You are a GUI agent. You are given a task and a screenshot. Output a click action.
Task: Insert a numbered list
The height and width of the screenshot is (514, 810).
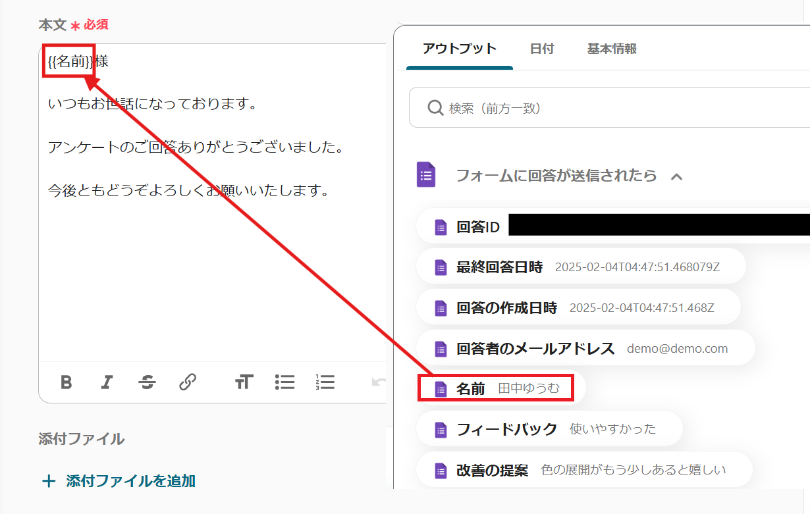click(x=325, y=382)
